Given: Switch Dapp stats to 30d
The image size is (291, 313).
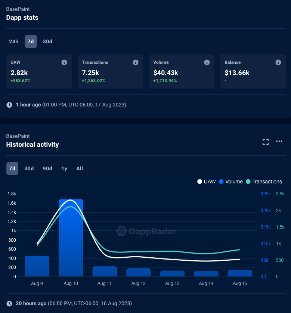Looking at the screenshot, I should pyautogui.click(x=47, y=41).
